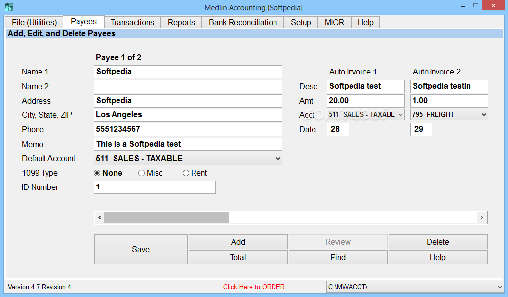Click the Delete button
Viewport: 508px width, 297px height.
coord(438,242)
